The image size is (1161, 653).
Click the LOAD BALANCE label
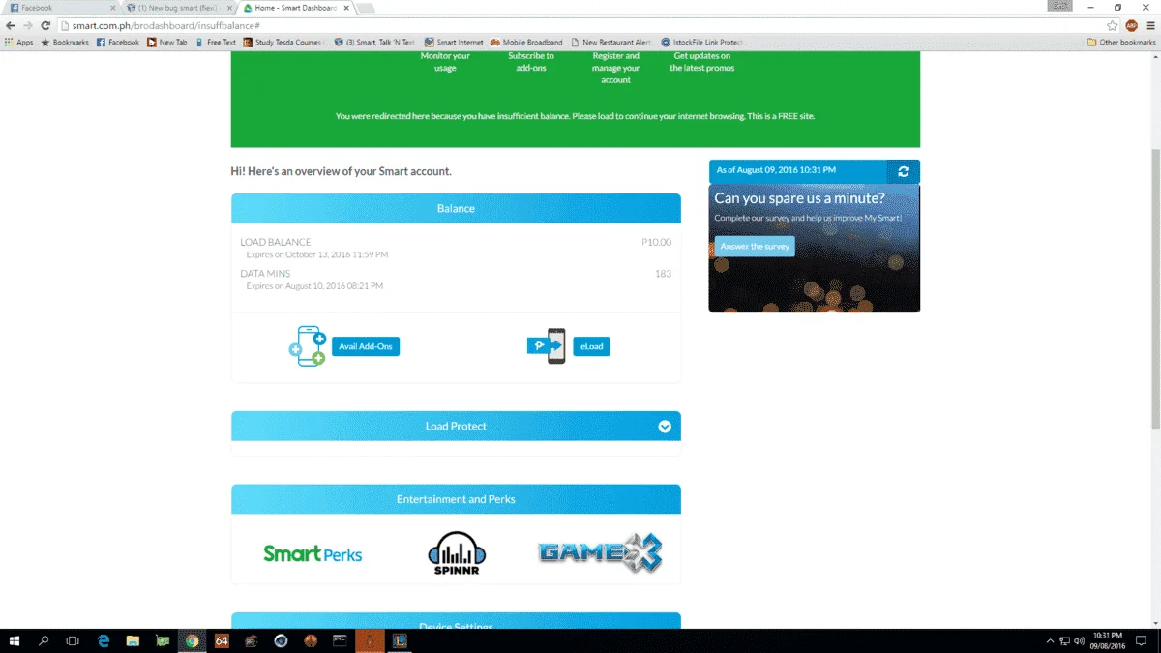(x=276, y=243)
